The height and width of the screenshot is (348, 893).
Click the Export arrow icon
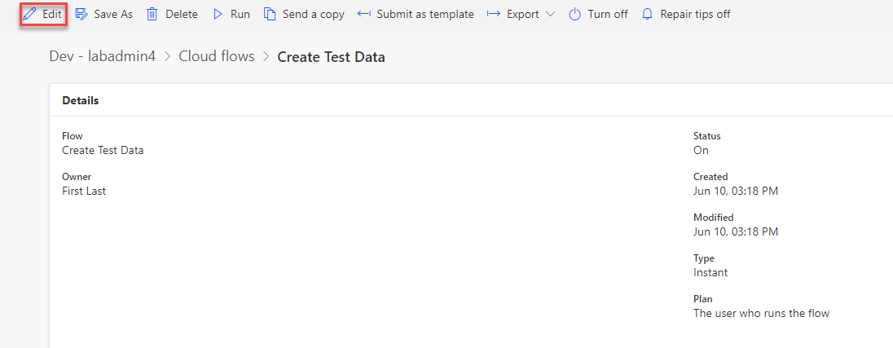pos(493,14)
